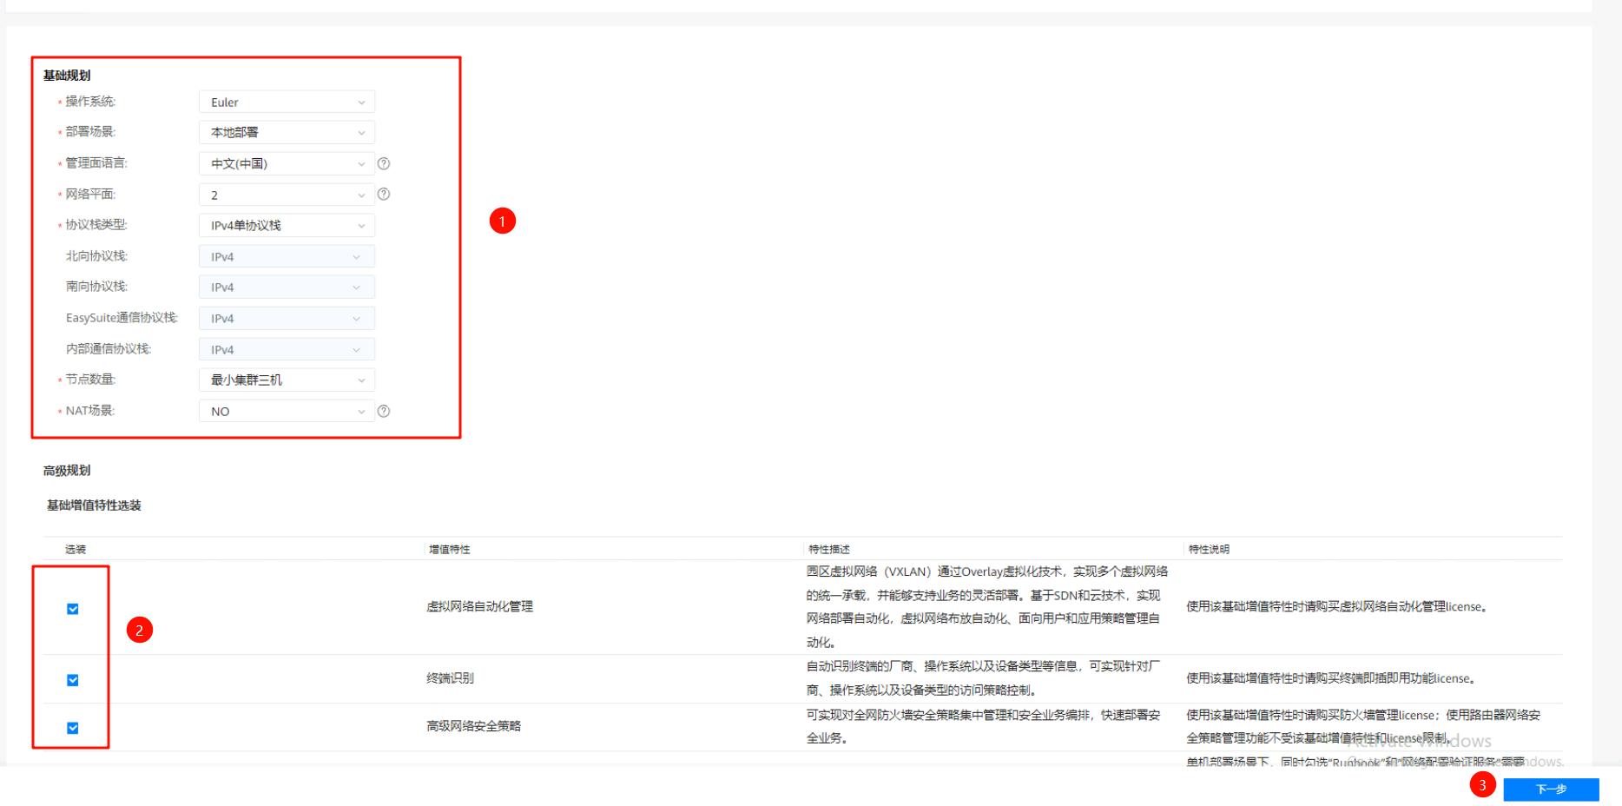Click the dropdown arrow on 部署场景 field

360,132
